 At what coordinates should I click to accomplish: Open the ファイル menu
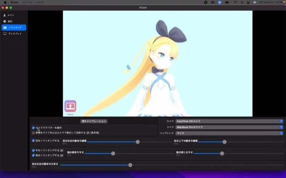27,3
